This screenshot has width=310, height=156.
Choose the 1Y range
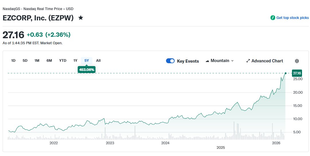point(75,61)
